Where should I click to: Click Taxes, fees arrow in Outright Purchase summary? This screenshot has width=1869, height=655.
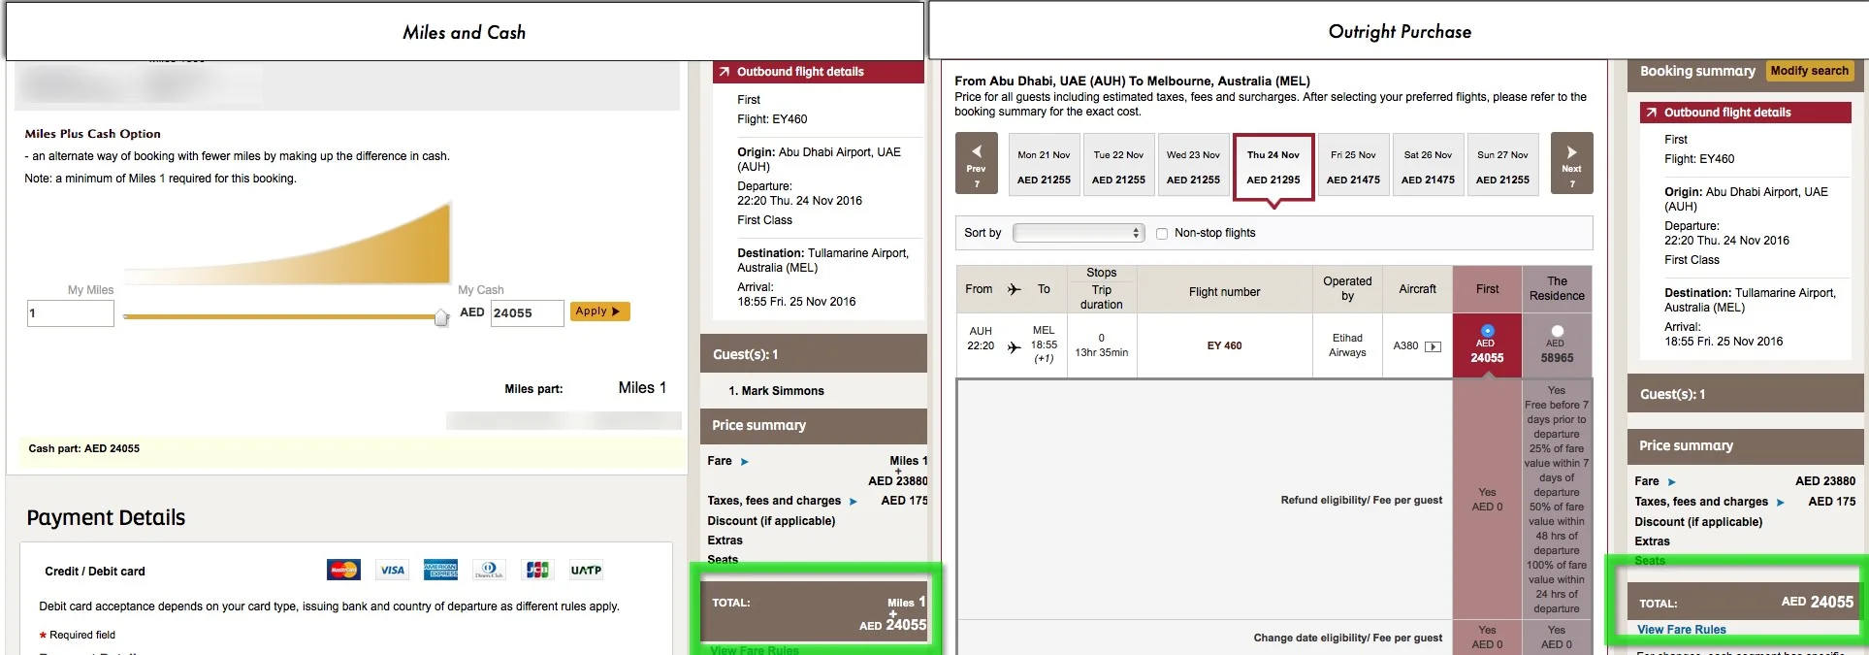point(1781,503)
